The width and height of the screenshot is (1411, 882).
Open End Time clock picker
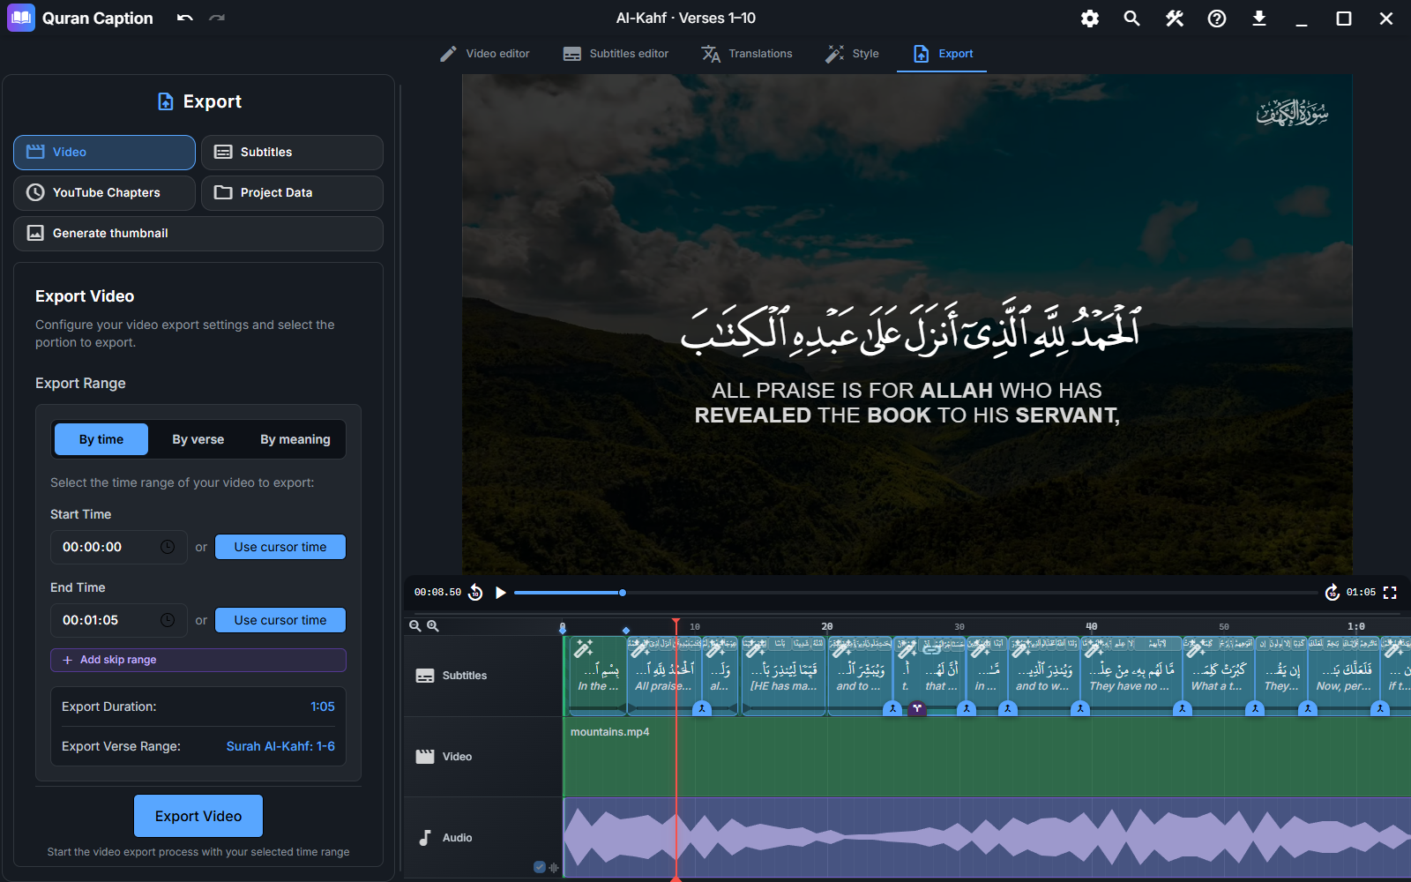pyautogui.click(x=168, y=620)
